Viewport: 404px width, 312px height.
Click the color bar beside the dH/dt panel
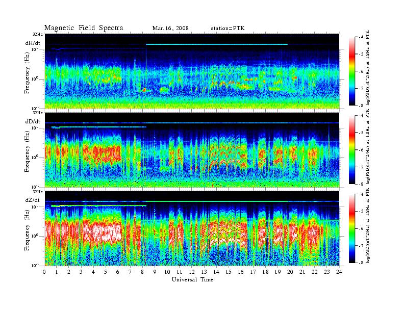(x=352, y=71)
